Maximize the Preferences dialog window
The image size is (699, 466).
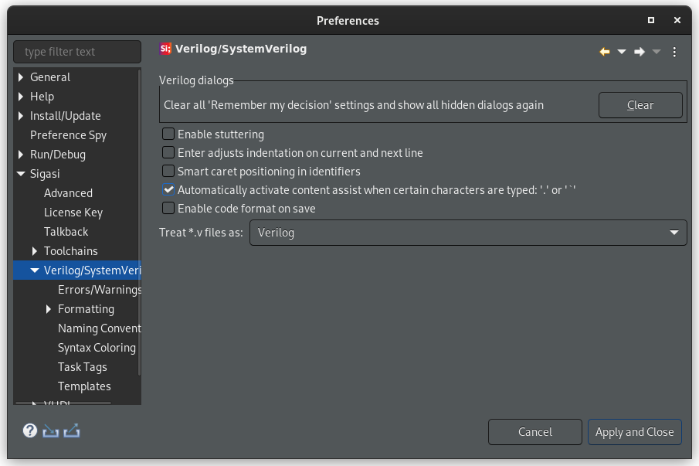[x=651, y=20]
